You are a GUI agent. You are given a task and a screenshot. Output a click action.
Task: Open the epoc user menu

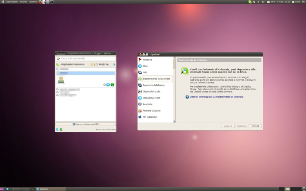point(296,2)
